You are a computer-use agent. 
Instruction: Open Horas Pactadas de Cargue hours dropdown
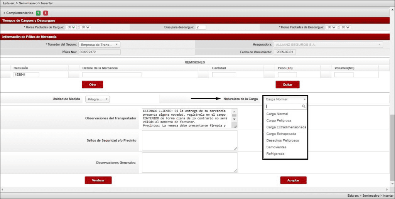point(71,27)
